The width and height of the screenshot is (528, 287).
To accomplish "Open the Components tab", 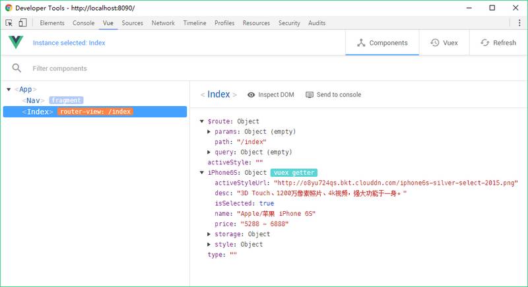I will [x=382, y=43].
